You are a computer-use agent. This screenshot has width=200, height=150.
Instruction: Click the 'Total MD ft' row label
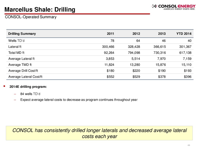16,53
